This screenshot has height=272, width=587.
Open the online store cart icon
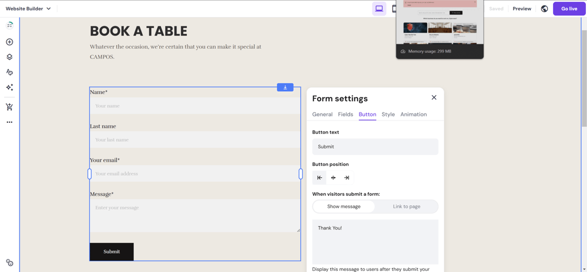point(10,107)
